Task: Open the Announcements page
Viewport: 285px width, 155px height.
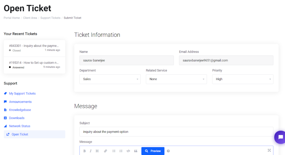Action: coord(20,102)
